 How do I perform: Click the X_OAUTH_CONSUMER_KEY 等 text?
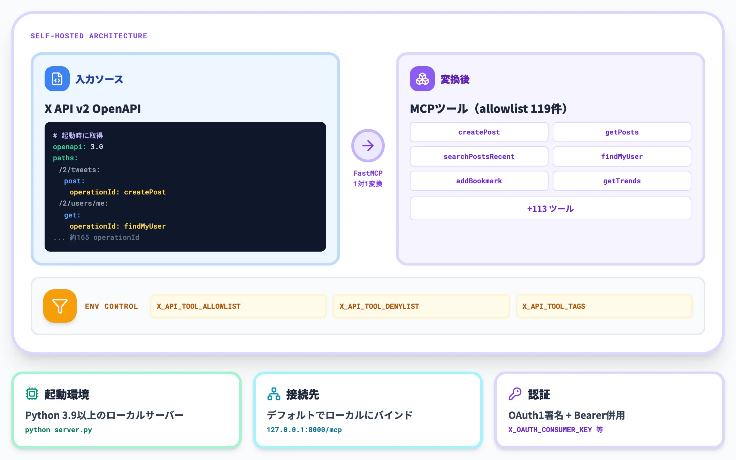[x=555, y=430]
